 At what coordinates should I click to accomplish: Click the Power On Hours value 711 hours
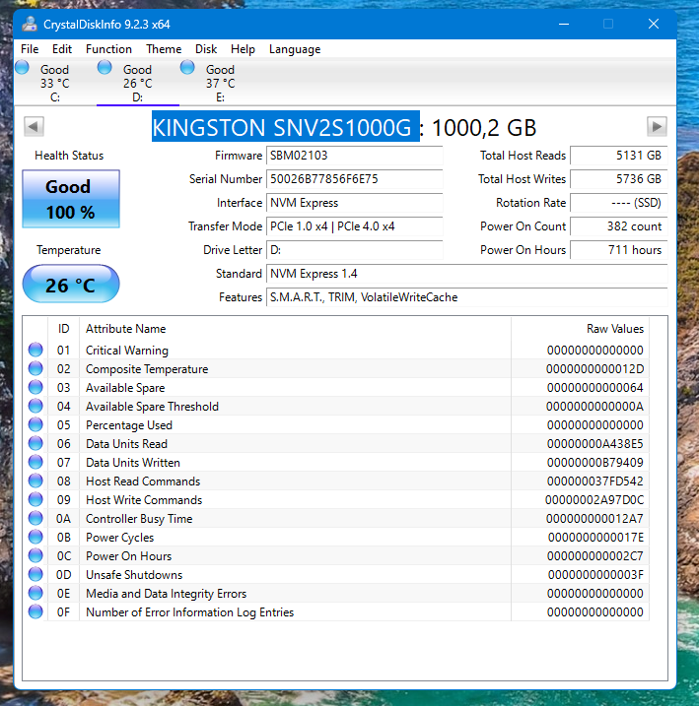619,250
